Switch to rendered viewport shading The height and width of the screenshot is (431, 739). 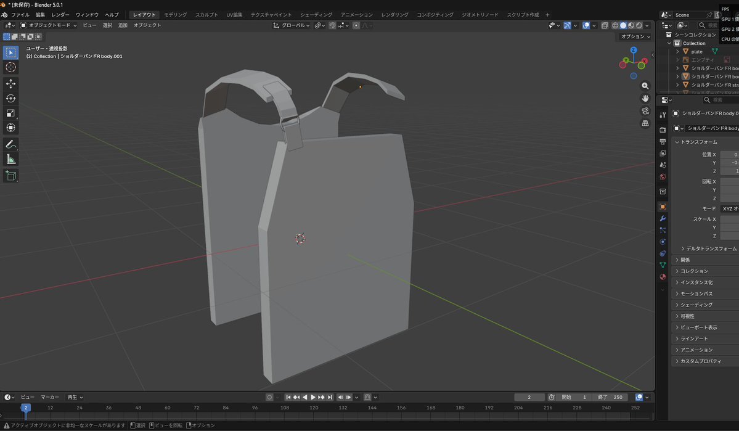tap(639, 25)
